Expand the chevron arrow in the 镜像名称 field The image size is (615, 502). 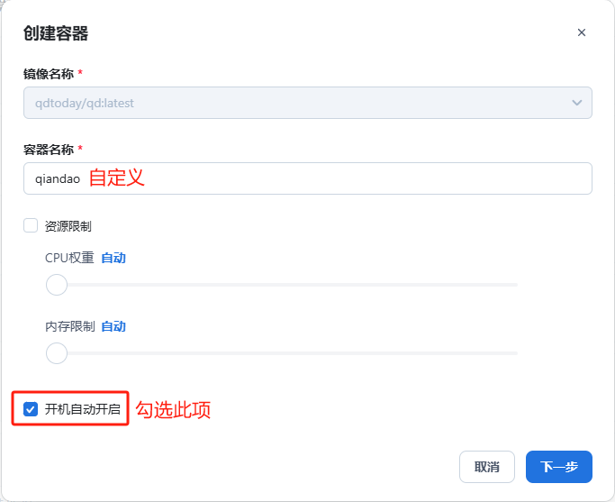click(576, 103)
